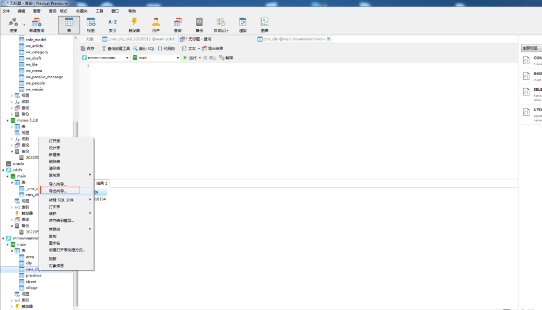
Task: Open 新建查询 (New Query) from the toolbar
Action: 36,24
